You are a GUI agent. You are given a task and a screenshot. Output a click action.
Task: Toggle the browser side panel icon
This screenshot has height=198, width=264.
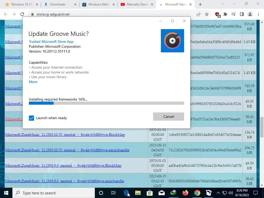(242, 14)
